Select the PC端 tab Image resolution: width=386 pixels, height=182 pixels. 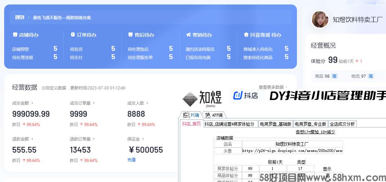pos(191,115)
